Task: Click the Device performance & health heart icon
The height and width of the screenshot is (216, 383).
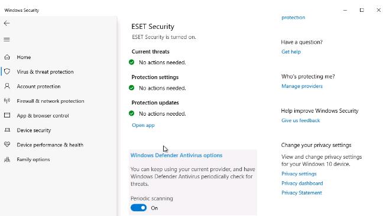Action: (7, 145)
